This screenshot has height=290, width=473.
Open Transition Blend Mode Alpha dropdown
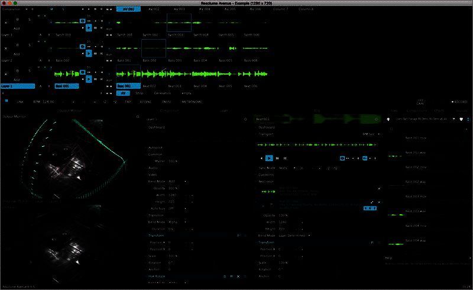[x=177, y=222]
